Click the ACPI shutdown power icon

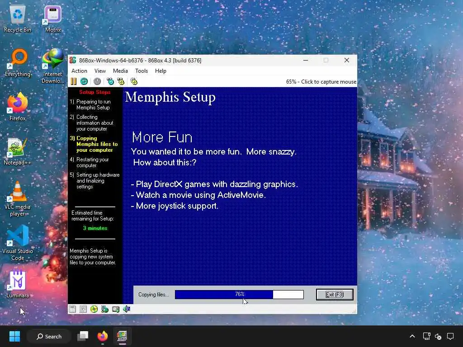97,81
